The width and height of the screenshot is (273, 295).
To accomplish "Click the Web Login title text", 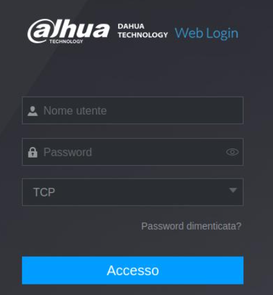I will [x=206, y=33].
